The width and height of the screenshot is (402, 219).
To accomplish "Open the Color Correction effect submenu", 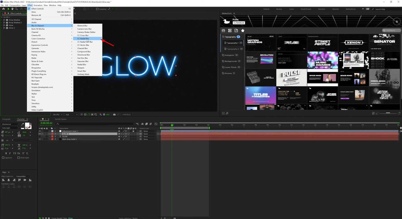I will (x=50, y=39).
